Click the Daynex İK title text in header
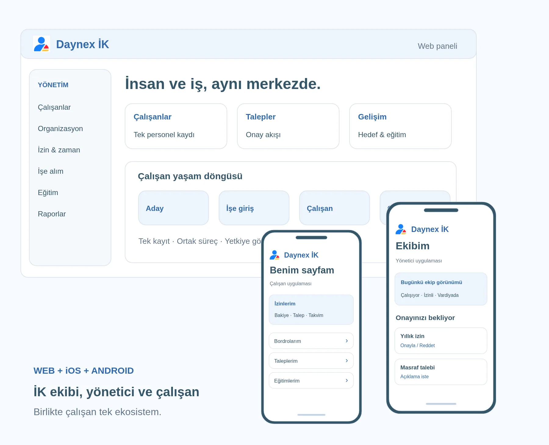 pyautogui.click(x=82, y=44)
